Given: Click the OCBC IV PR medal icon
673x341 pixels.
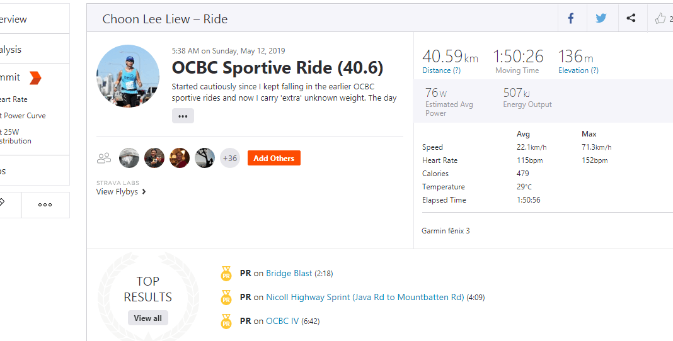Looking at the screenshot, I should pyautogui.click(x=226, y=321).
